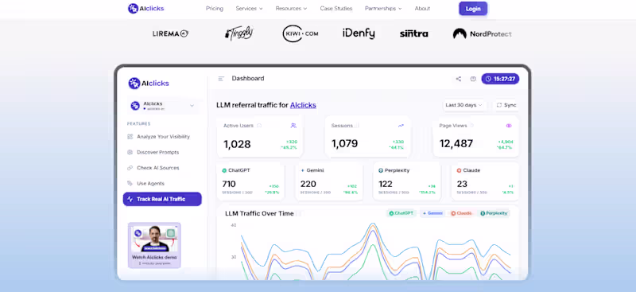This screenshot has height=292, width=636.
Task: Click the 710 ChatGPT sessions value
Action: click(229, 184)
